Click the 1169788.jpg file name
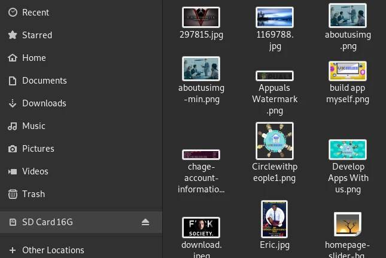Viewport: 386px width, 258px height. [x=275, y=40]
